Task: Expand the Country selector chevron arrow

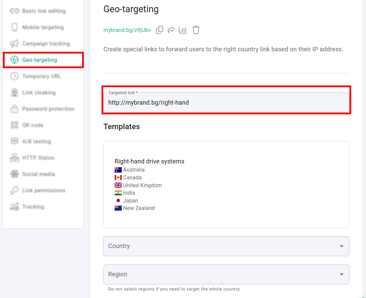Action: click(341, 246)
